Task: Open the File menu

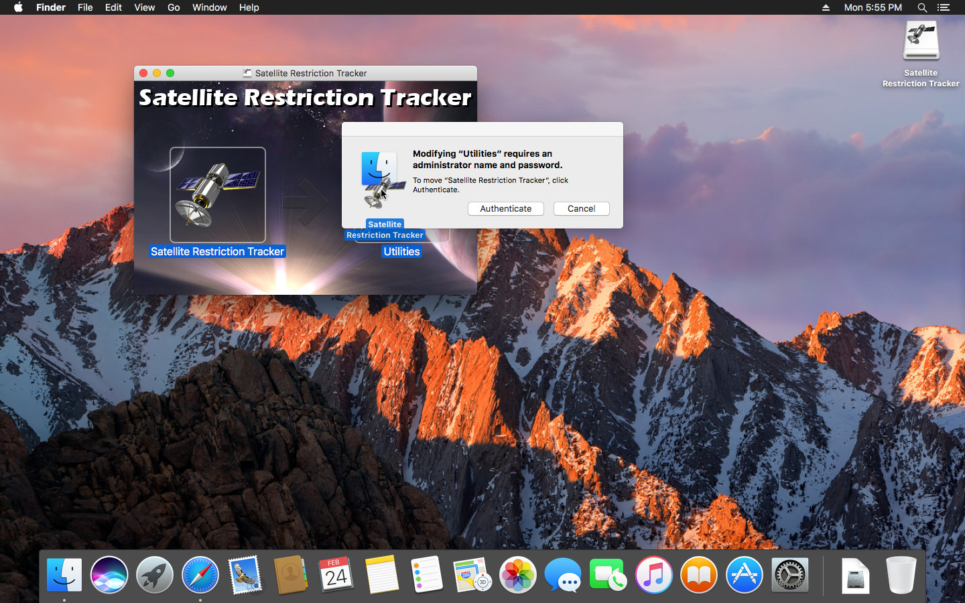Action: pyautogui.click(x=85, y=7)
